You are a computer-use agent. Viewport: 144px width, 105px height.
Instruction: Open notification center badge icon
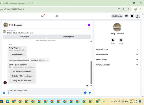140,102
